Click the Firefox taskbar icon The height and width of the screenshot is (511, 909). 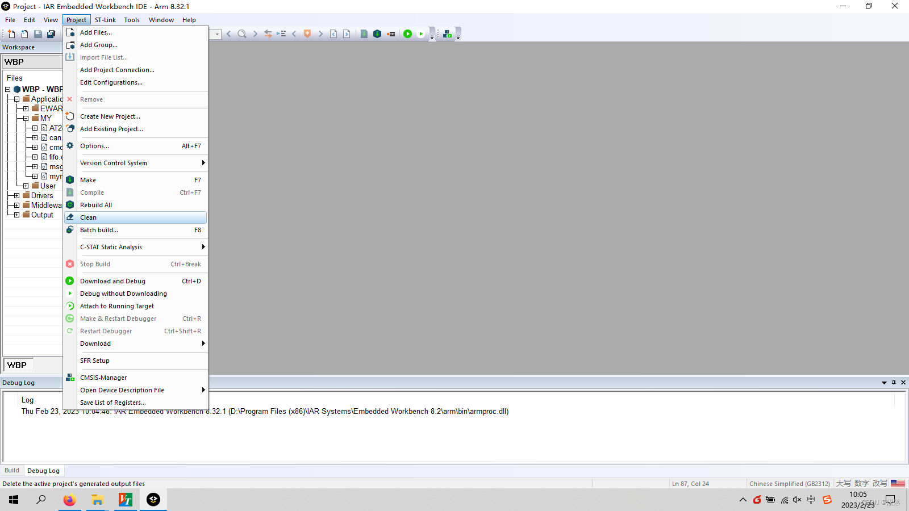click(x=69, y=500)
